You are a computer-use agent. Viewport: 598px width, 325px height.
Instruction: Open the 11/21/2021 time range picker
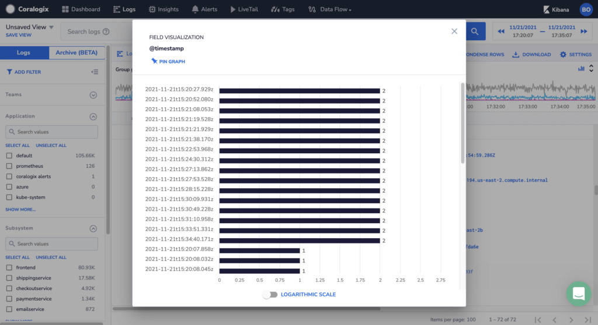point(543,31)
